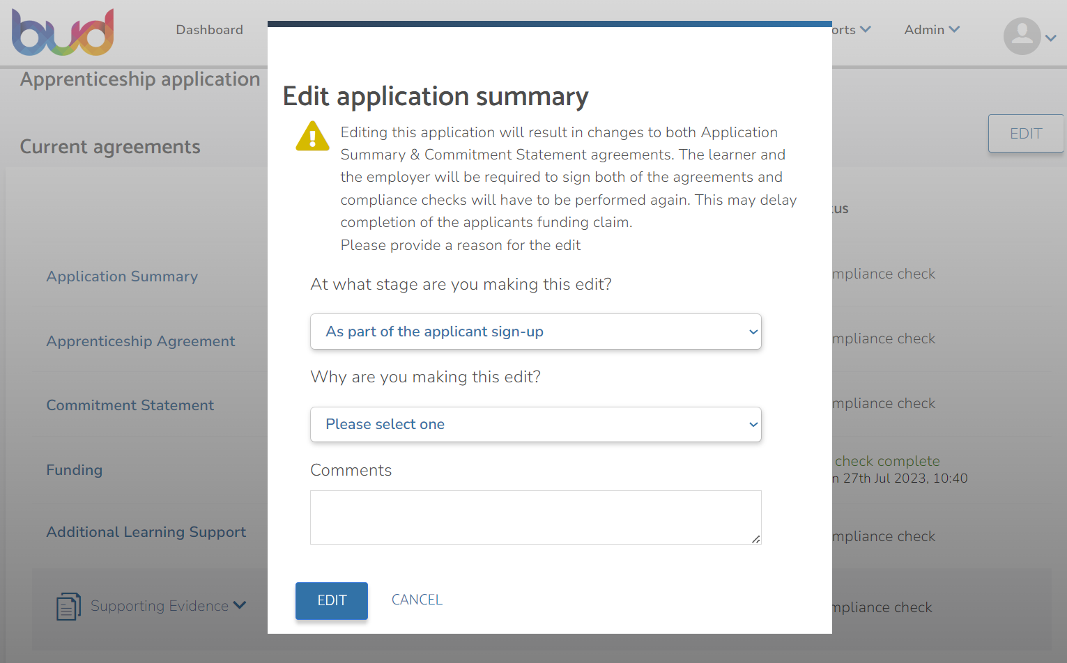The image size is (1067, 663).
Task: Open the Admin menu
Action: coord(932,30)
